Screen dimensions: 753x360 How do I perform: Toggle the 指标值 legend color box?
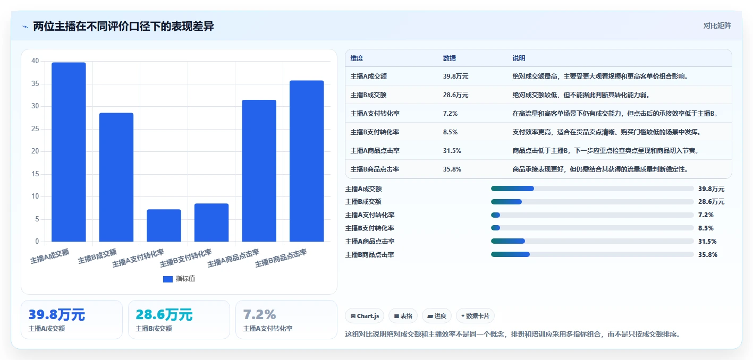point(168,279)
